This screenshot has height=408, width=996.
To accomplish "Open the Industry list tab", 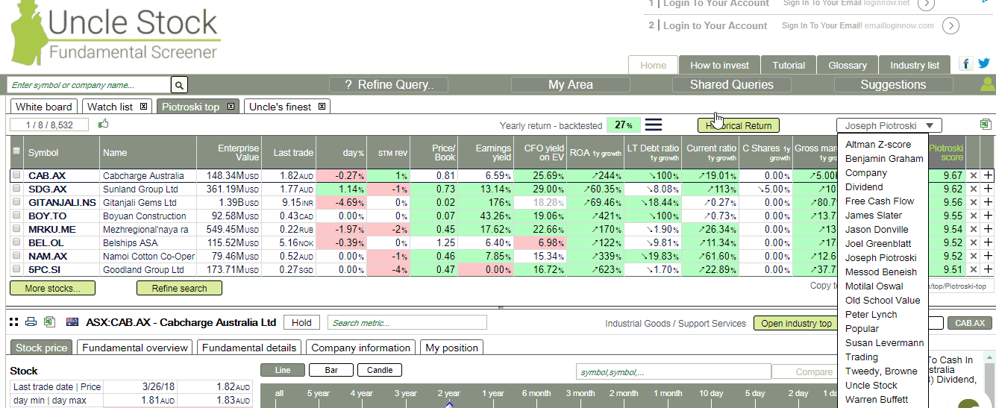I will (x=915, y=65).
